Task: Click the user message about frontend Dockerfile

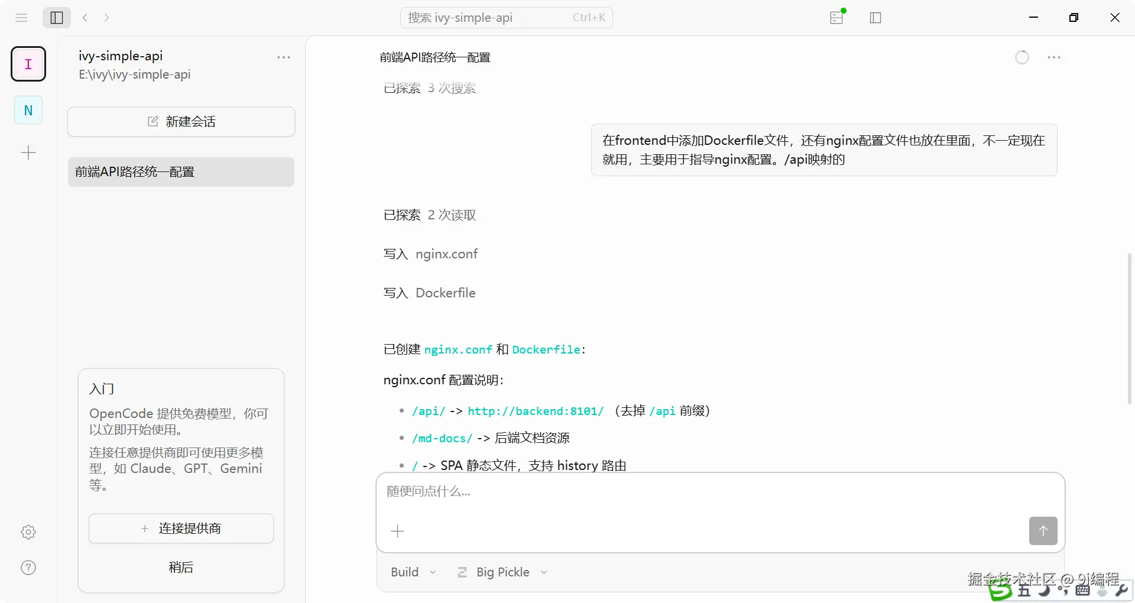Action: point(824,150)
